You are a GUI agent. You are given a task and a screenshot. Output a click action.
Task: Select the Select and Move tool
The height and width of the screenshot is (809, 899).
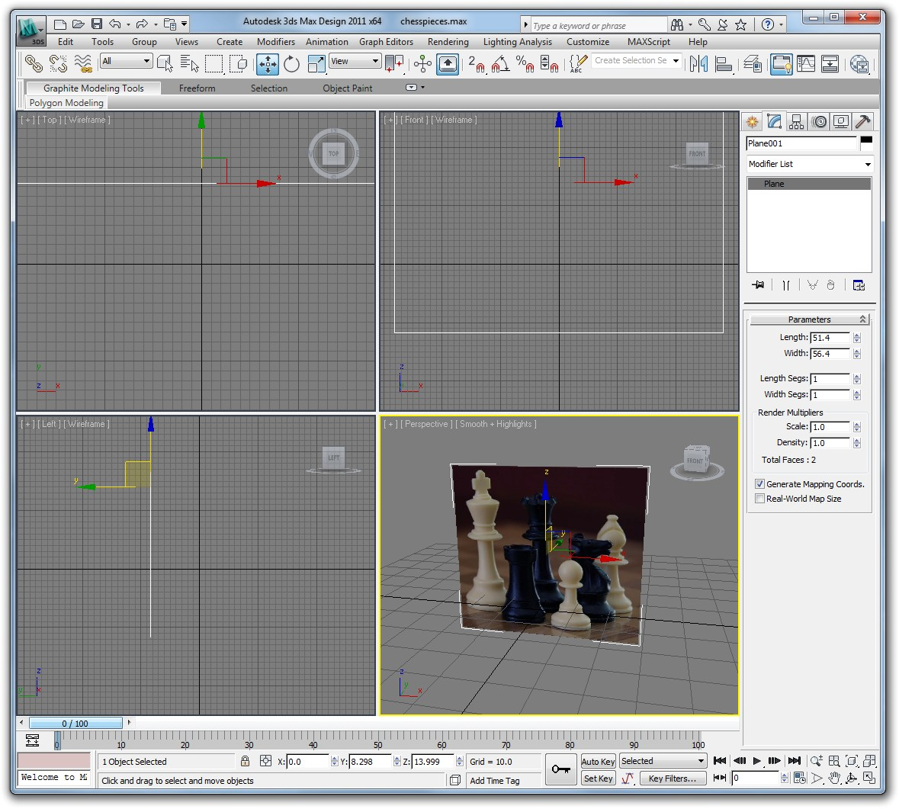[268, 64]
